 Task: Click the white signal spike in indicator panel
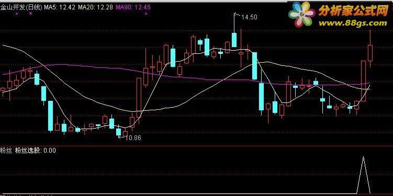(363, 175)
